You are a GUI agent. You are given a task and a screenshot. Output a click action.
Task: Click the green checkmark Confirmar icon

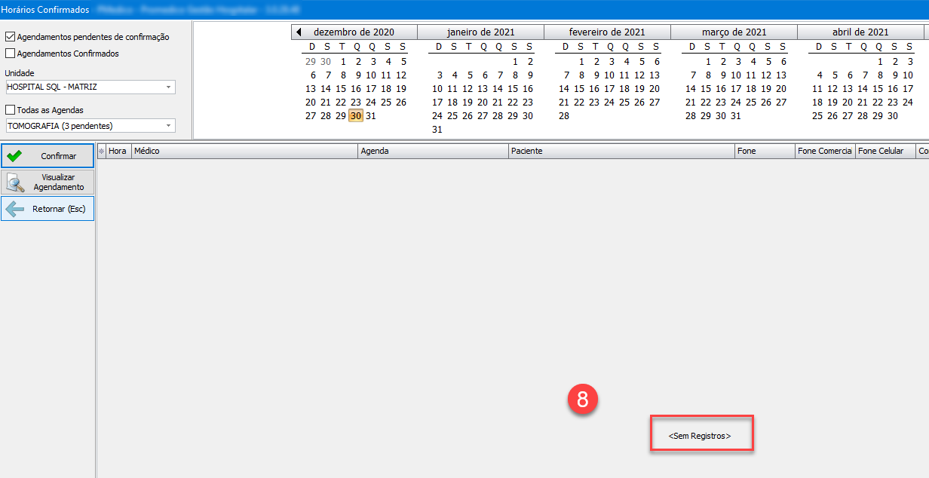click(14, 156)
